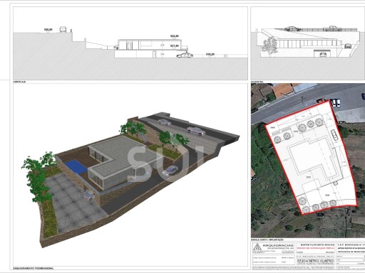Viewport: 365px width, 273px height.
Task: Click the car parked in the section garage
Action: click(x=185, y=55)
